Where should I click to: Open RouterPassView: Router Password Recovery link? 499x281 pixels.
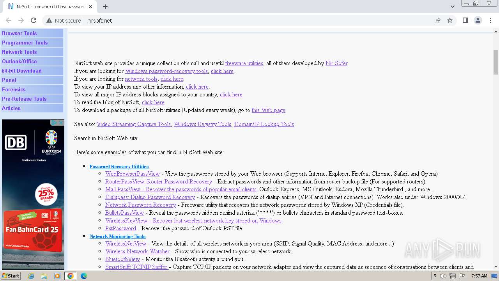pyautogui.click(x=159, y=181)
